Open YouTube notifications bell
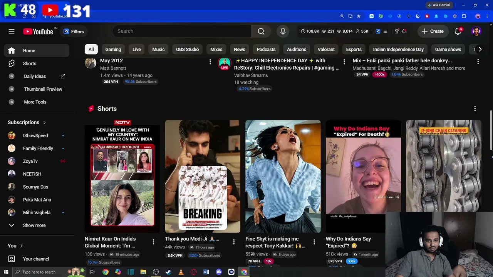This screenshot has width=493, height=277. point(458,31)
